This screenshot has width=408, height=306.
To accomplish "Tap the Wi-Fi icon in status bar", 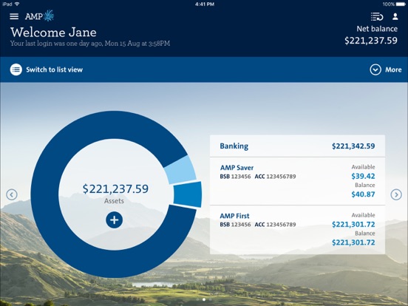I will (17, 4).
